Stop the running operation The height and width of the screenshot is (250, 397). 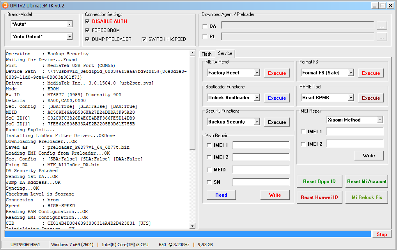coord(381,234)
